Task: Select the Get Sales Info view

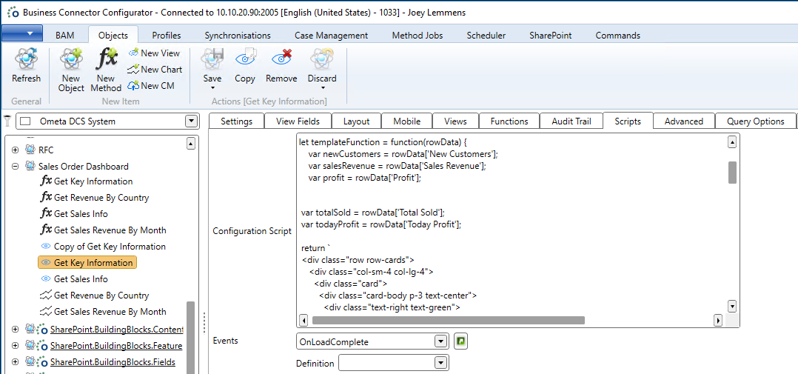Action: click(x=74, y=279)
